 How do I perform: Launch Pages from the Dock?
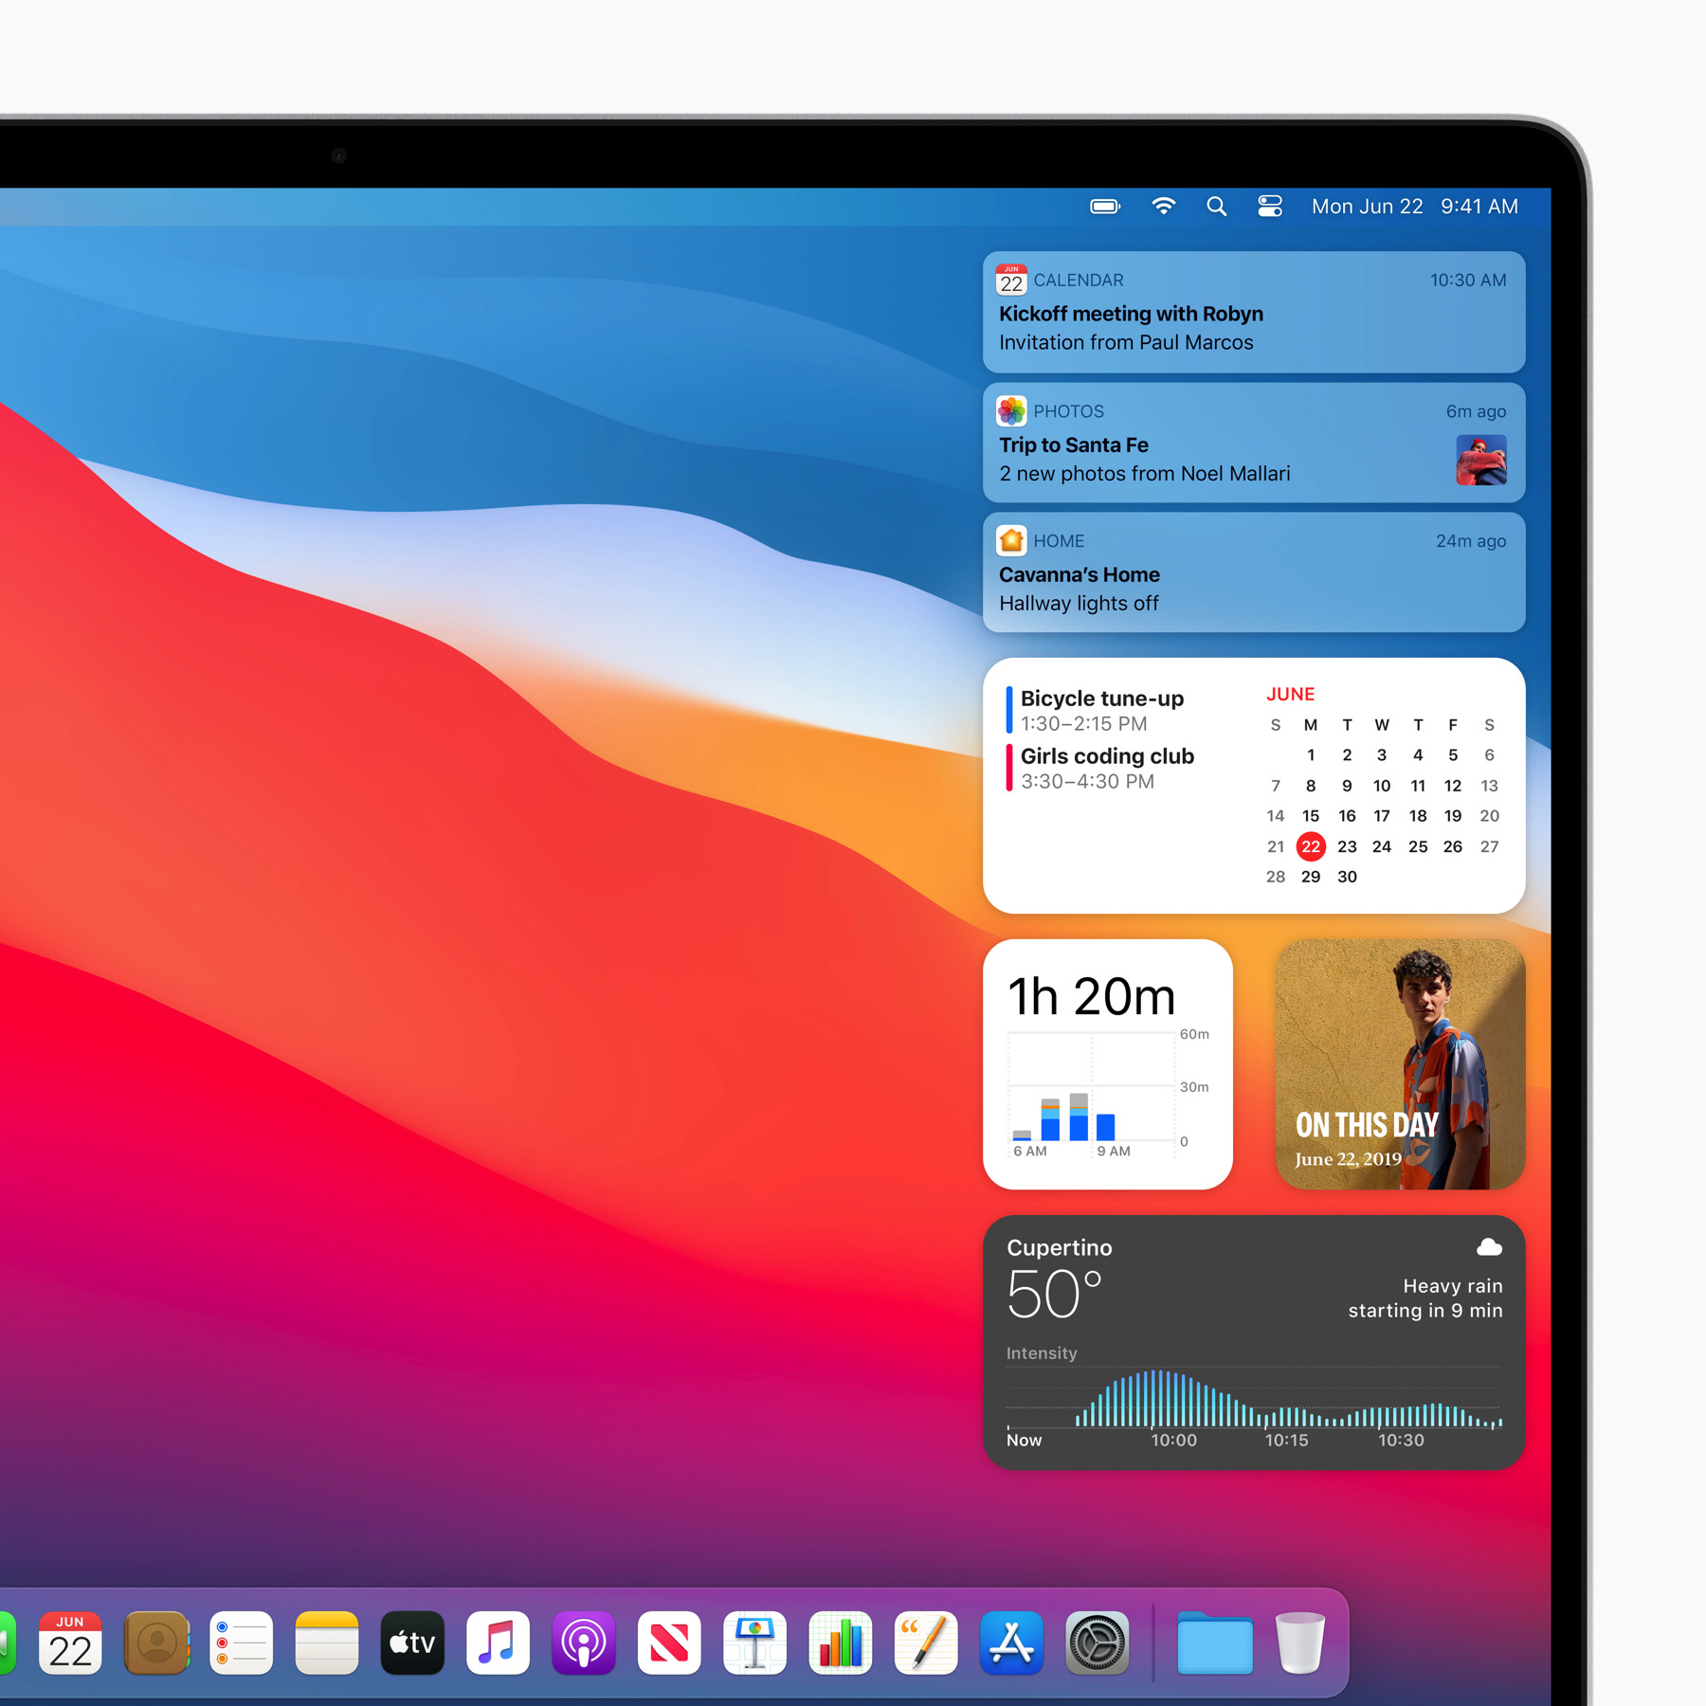click(926, 1642)
